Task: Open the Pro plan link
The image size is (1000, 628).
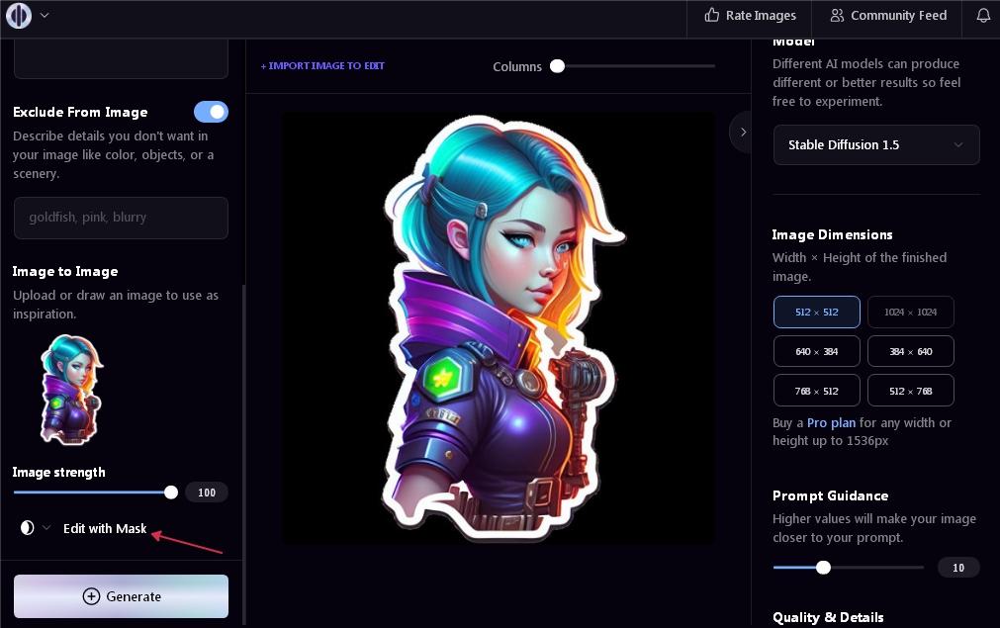Action: pos(830,423)
